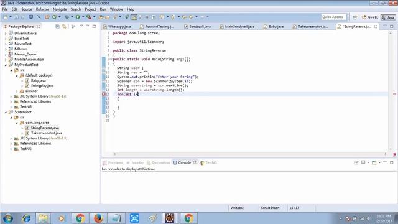This screenshot has height=224, width=398.
Task: Open Internet Explorer from taskbar
Action: coord(26,218)
